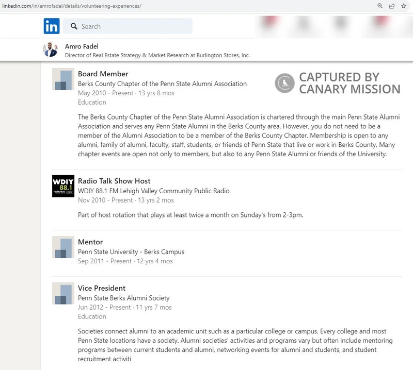Click the Societies connect alumni description paragraph
Image resolution: width=413 pixels, height=370 pixels.
click(235, 345)
